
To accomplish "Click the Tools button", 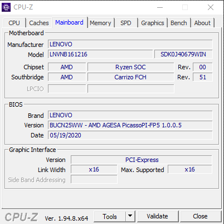I will click(110, 216).
